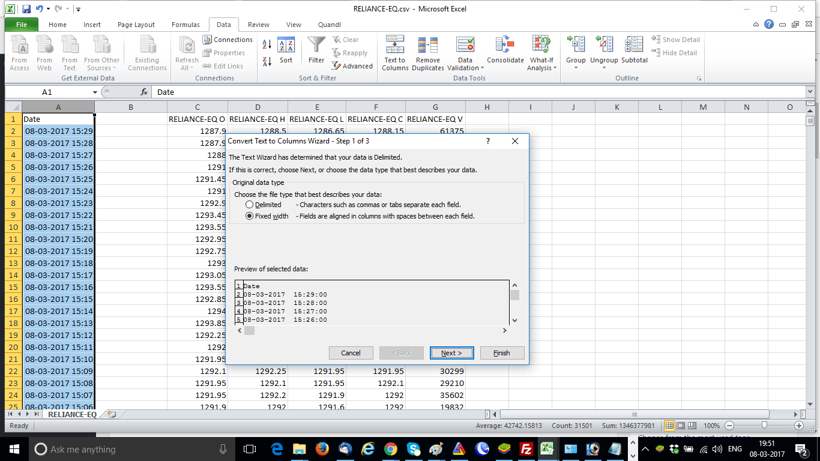Viewport: 820px width, 461px height.
Task: Switch to the Insert tab
Action: [92, 25]
